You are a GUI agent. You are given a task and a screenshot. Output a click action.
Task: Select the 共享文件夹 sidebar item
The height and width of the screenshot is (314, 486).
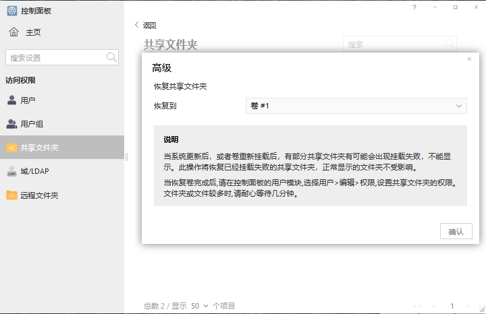62,148
